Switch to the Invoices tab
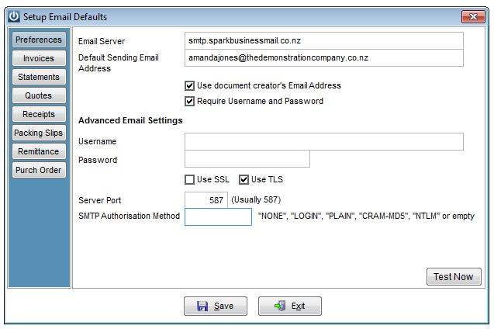 click(x=39, y=58)
